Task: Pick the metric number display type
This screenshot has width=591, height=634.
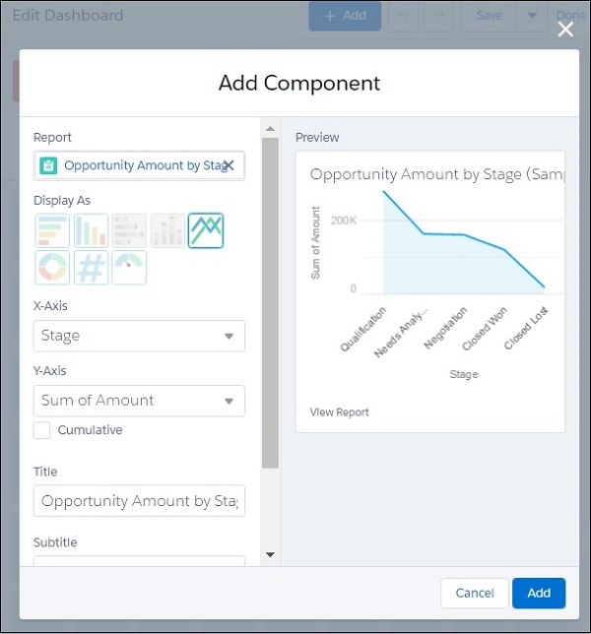Action: coord(91,268)
